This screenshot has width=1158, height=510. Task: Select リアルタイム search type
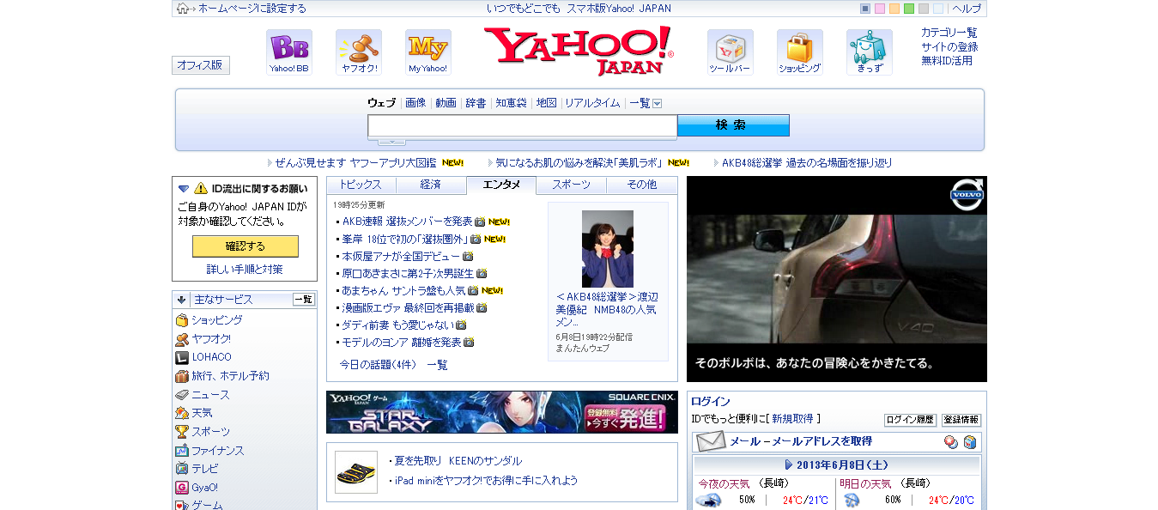coord(592,103)
